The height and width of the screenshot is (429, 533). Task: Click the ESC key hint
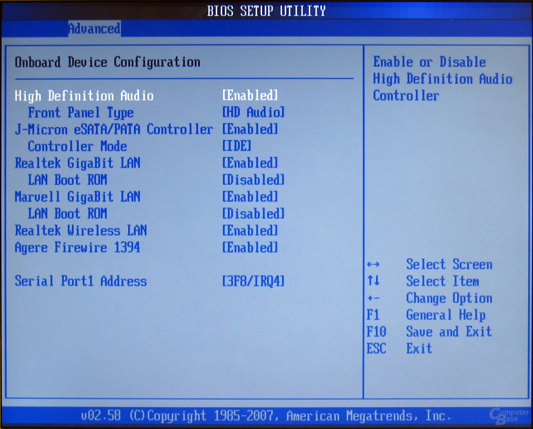click(x=376, y=349)
